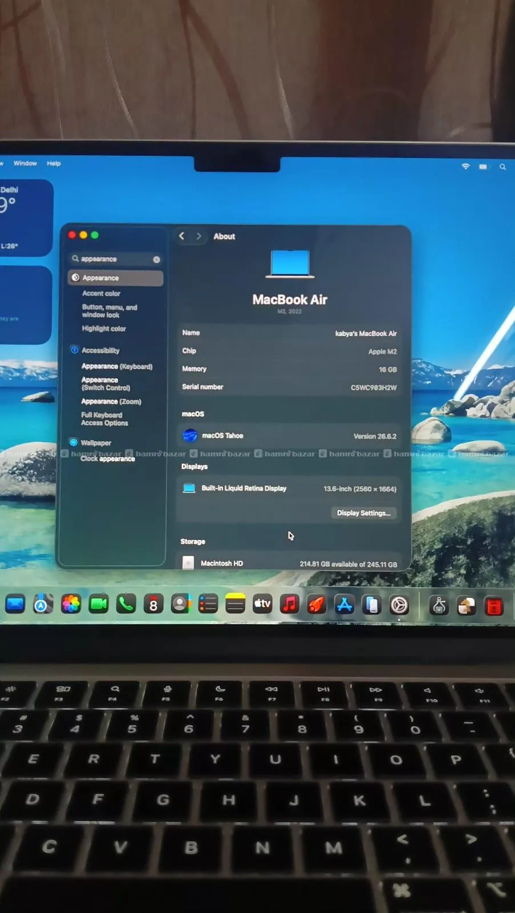Open Contacts from the dock
The image size is (515, 913).
click(x=180, y=604)
